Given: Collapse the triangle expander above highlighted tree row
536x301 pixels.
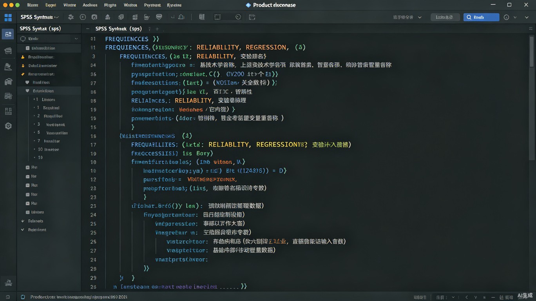Looking at the screenshot, I should (27, 82).
